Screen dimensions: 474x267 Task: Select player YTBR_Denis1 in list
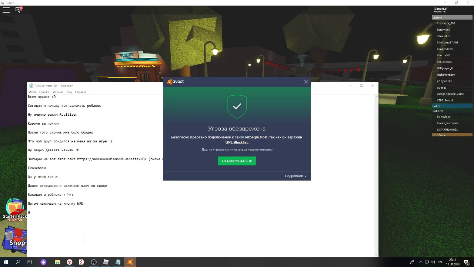pyautogui.click(x=445, y=100)
